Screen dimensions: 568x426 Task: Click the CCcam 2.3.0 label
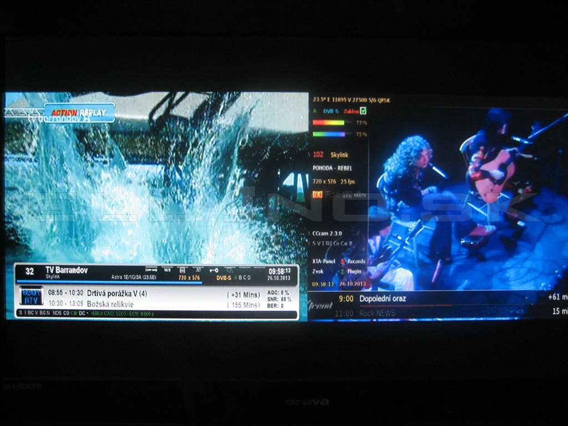(x=327, y=234)
